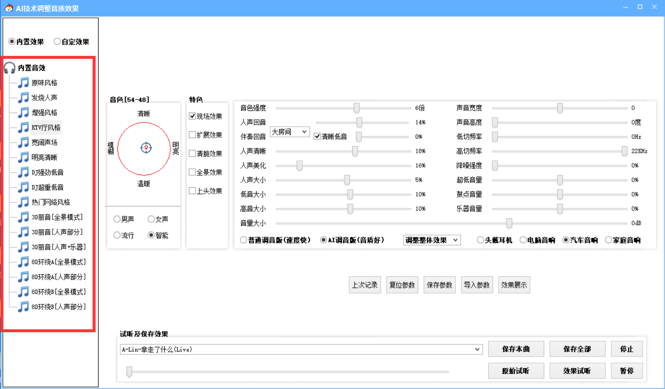Click the 效果展示 button
665x389 pixels.
coord(514,285)
